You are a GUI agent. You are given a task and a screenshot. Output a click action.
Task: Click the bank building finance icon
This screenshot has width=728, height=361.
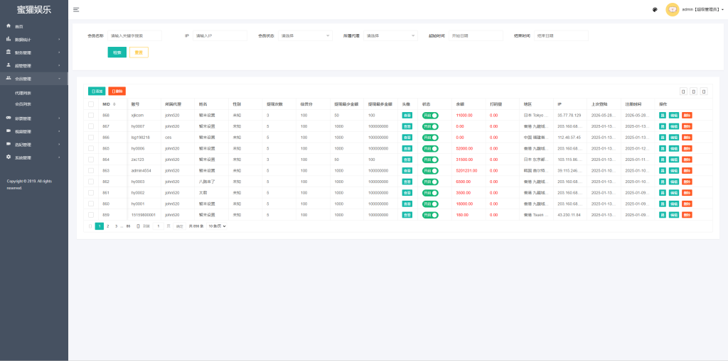click(9, 52)
